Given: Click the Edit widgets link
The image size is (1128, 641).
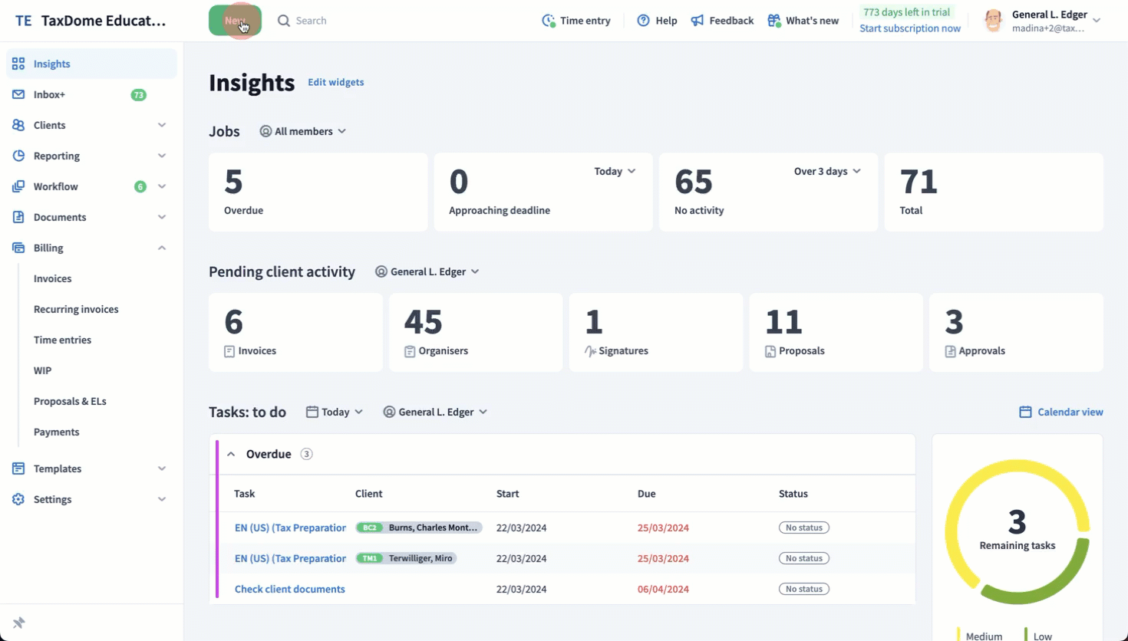Looking at the screenshot, I should tap(335, 82).
